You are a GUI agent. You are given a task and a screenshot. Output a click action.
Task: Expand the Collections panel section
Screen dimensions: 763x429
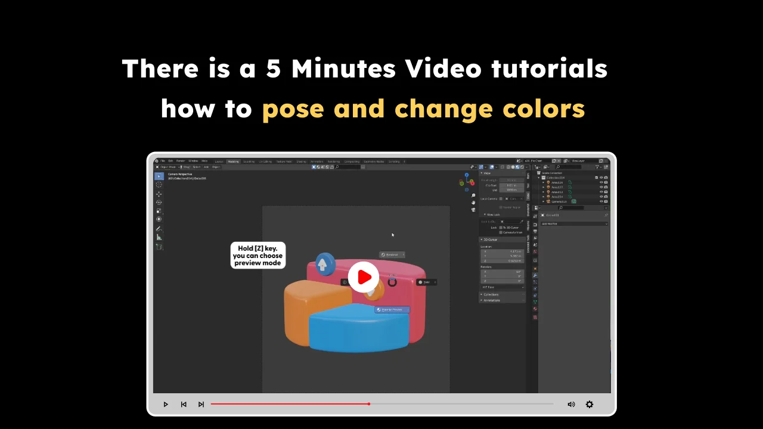click(491, 294)
